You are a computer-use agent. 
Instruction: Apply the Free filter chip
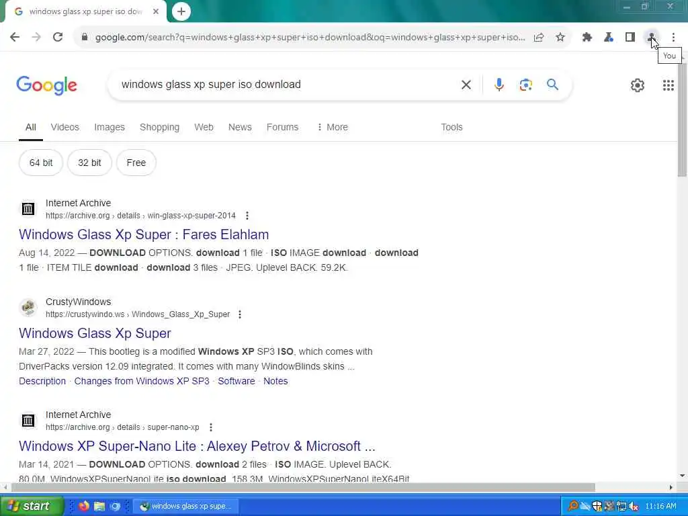136,163
